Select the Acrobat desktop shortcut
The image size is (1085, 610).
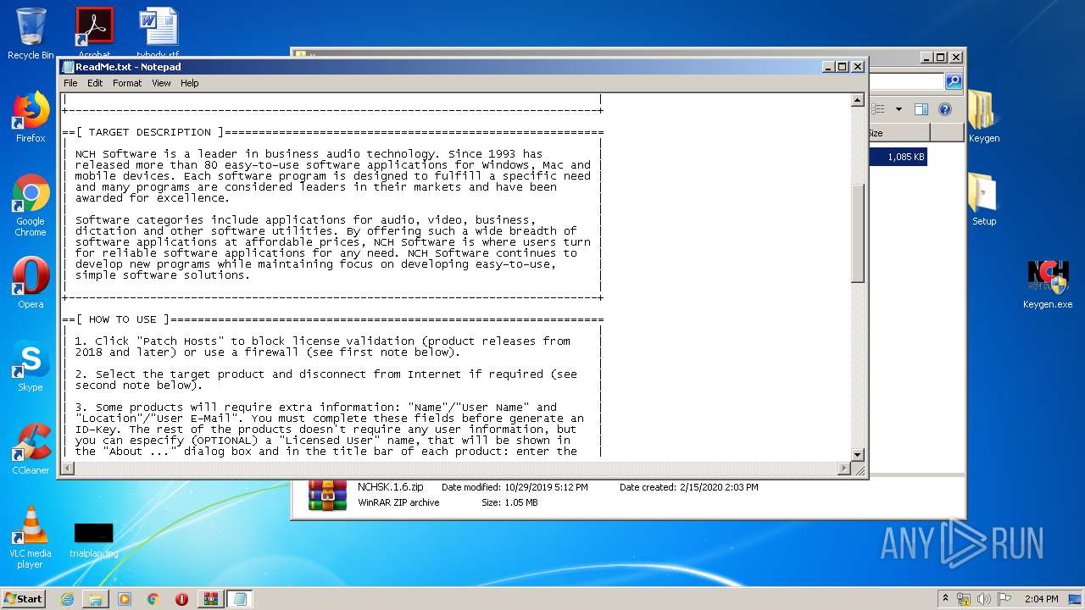pyautogui.click(x=94, y=32)
